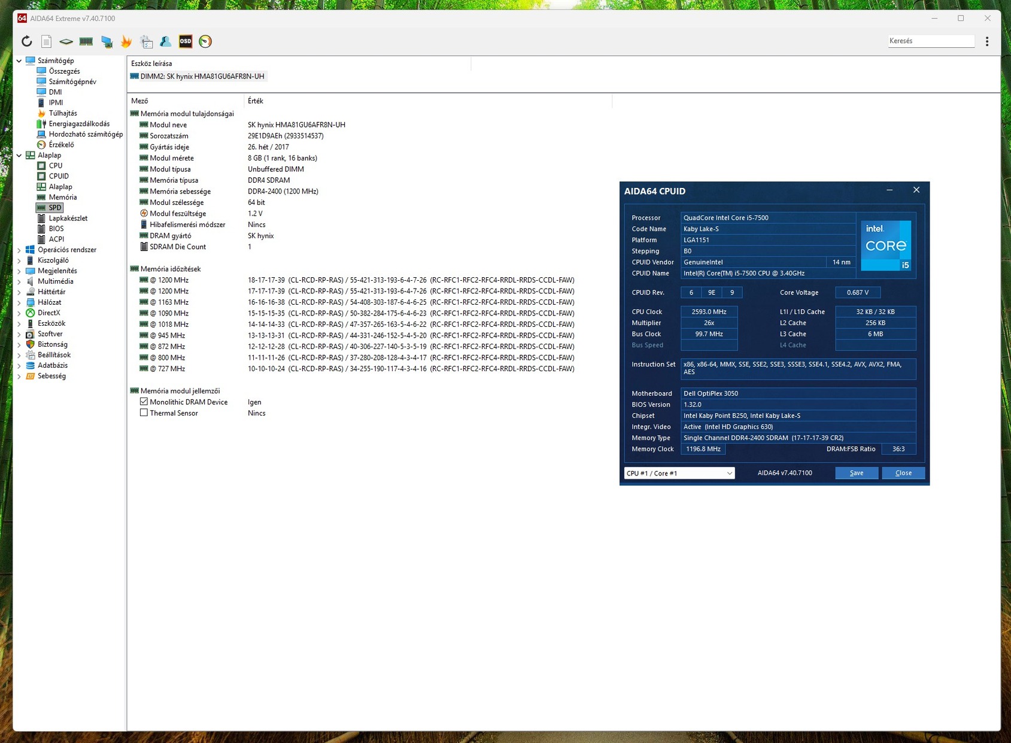Expand the Adatbázis tree node
The height and width of the screenshot is (743, 1011).
tap(19, 366)
